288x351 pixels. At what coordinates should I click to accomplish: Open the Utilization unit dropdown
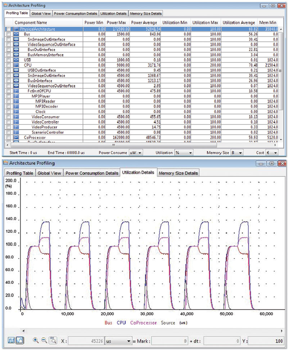tap(184, 153)
